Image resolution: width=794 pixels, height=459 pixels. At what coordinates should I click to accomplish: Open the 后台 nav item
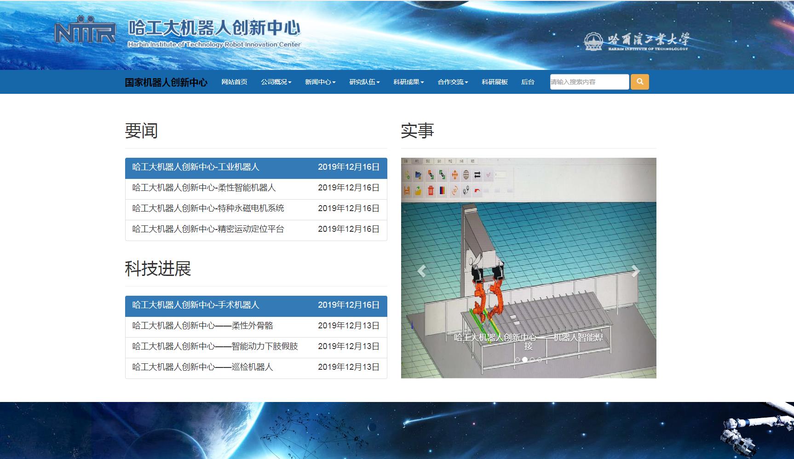pyautogui.click(x=528, y=82)
